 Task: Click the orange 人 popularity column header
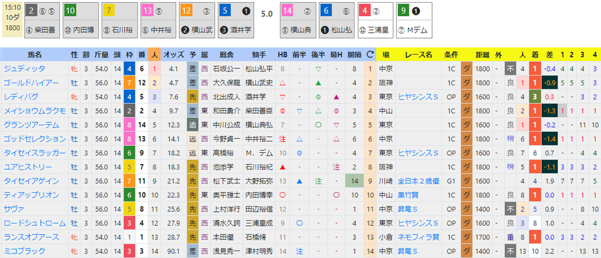(154, 55)
